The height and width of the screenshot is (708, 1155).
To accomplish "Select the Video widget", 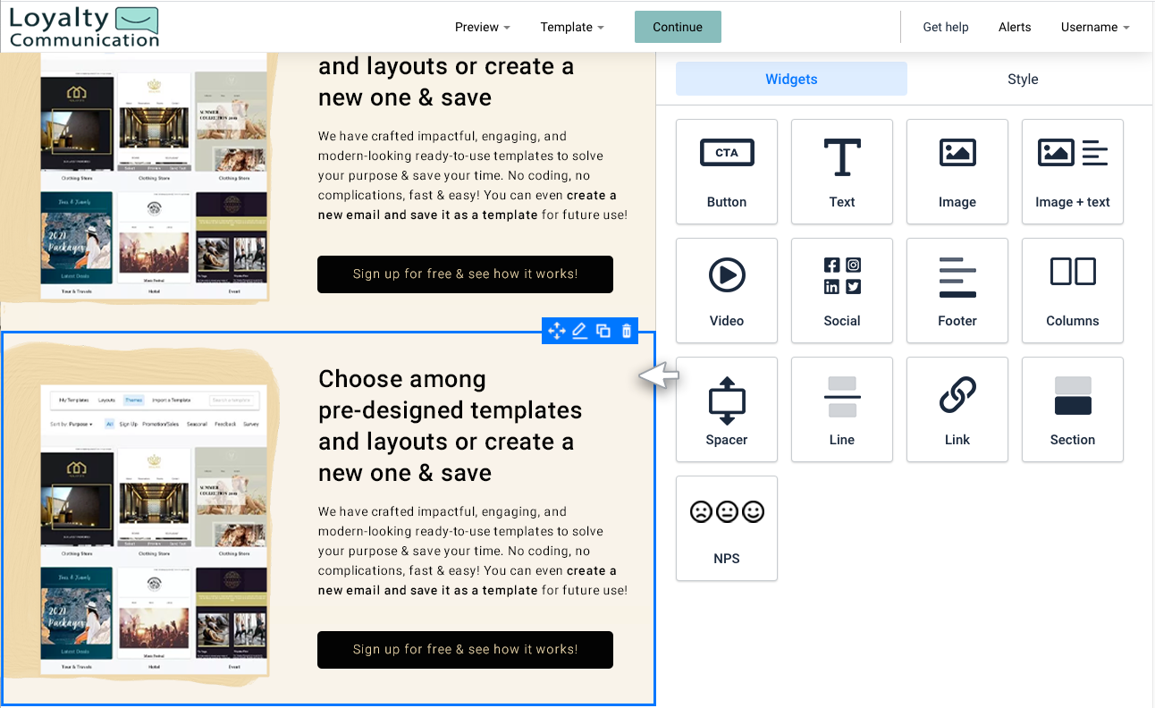I will 726,291.
